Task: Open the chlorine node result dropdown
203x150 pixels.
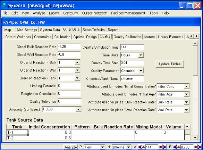Action: (x=128, y=147)
